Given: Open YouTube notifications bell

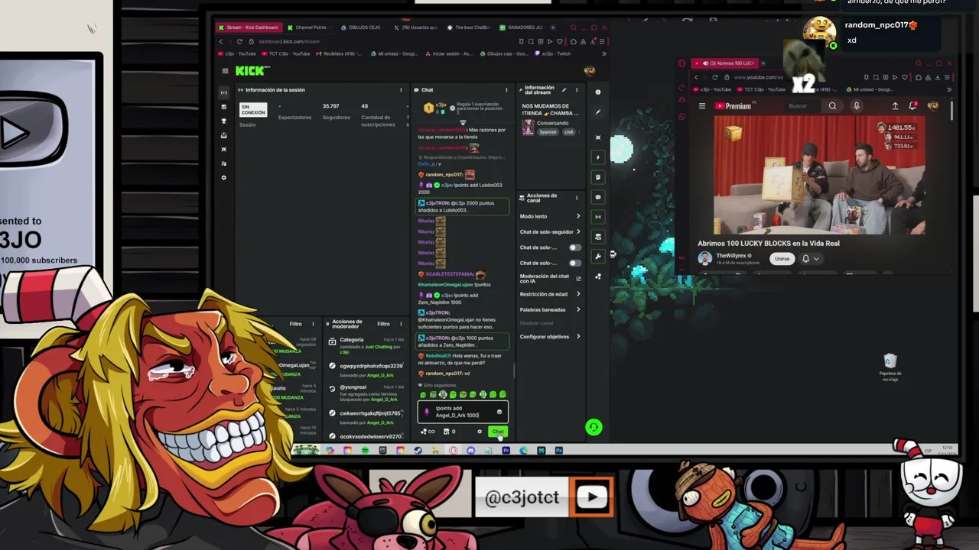Looking at the screenshot, I should pos(912,106).
